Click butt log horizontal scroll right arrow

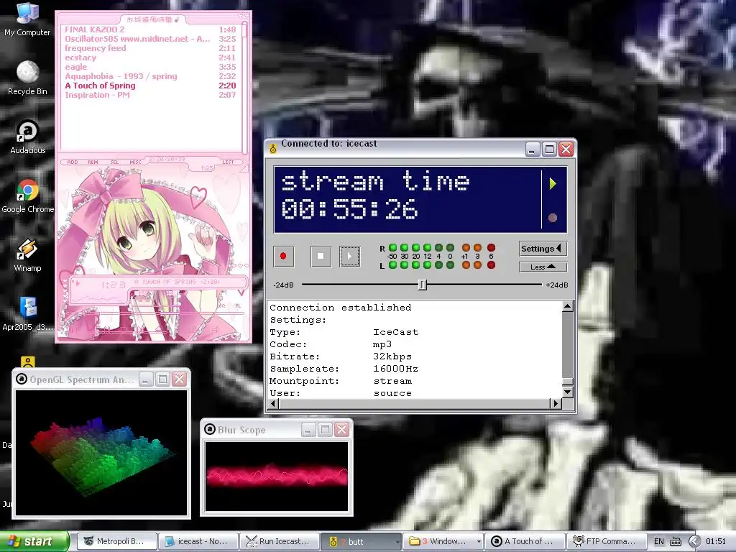pyautogui.click(x=556, y=403)
